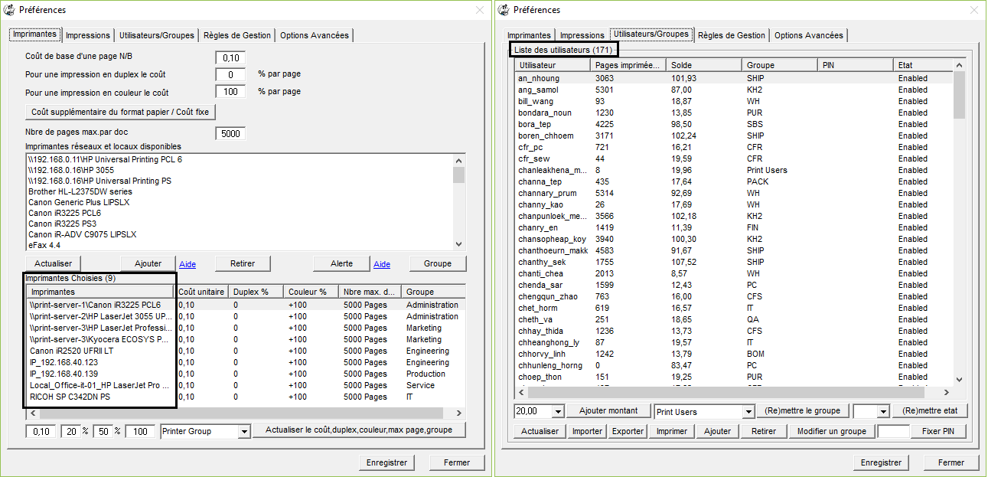Click Fermer in left Préférences window
This screenshot has height=477, width=988.
coord(456,462)
